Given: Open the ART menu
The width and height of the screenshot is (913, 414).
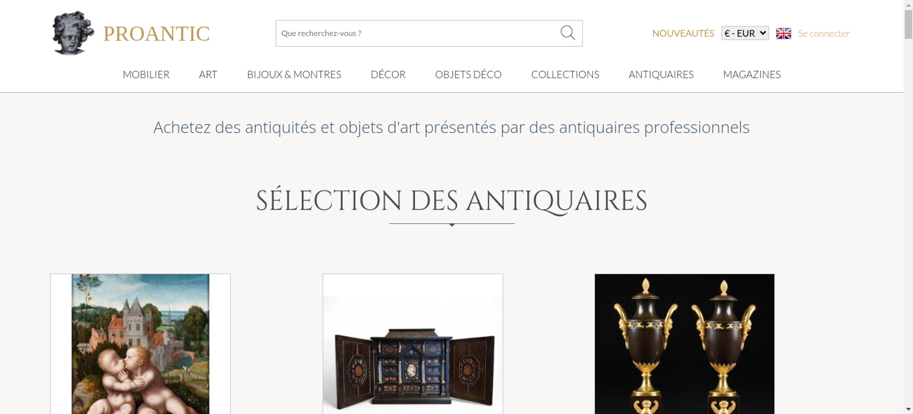Looking at the screenshot, I should click(x=208, y=74).
